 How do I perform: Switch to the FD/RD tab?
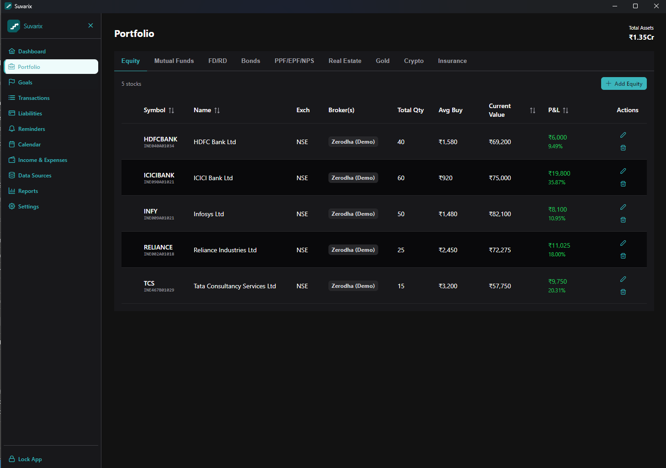(217, 61)
